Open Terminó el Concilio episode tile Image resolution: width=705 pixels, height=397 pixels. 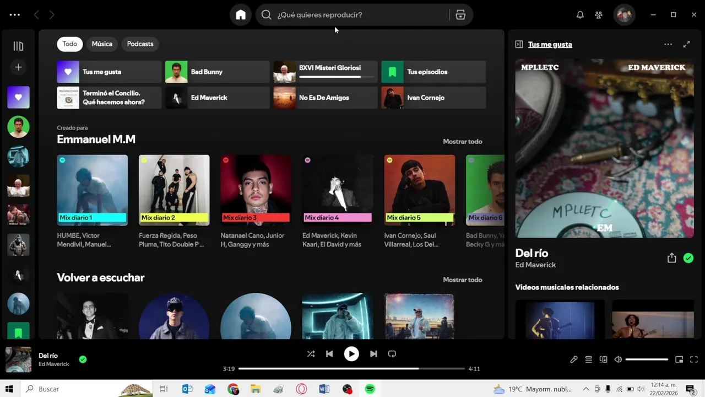(x=109, y=98)
